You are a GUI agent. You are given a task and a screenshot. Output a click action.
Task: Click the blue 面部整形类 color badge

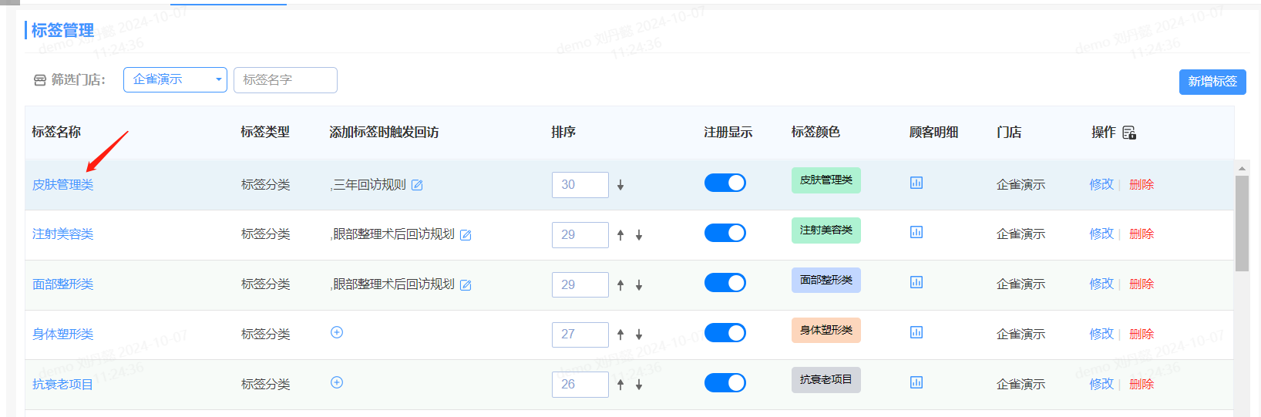(x=826, y=281)
